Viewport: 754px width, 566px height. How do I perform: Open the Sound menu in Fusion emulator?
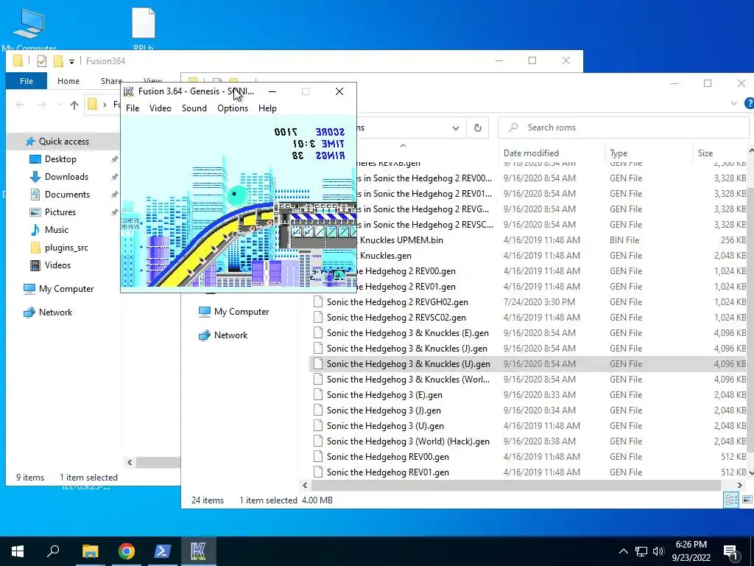point(194,108)
